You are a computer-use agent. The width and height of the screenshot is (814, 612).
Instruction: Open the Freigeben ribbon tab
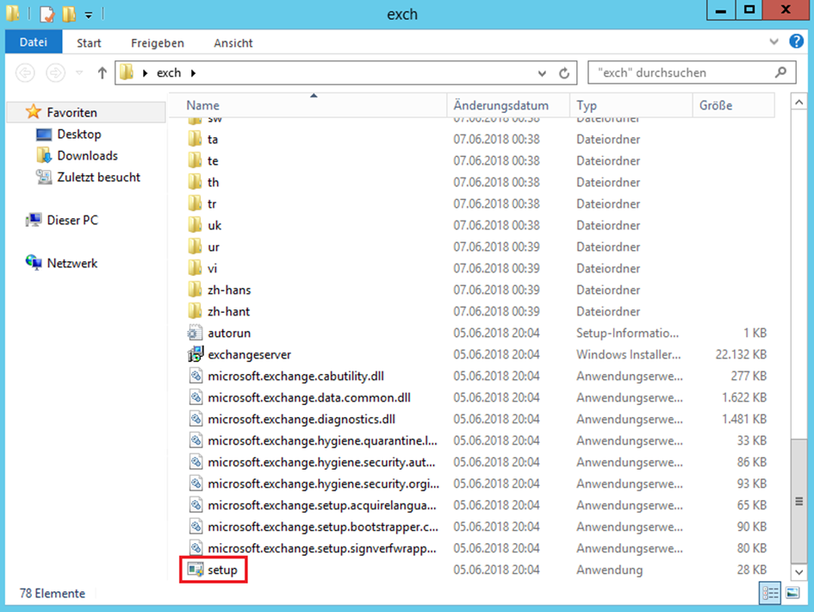[x=158, y=42]
